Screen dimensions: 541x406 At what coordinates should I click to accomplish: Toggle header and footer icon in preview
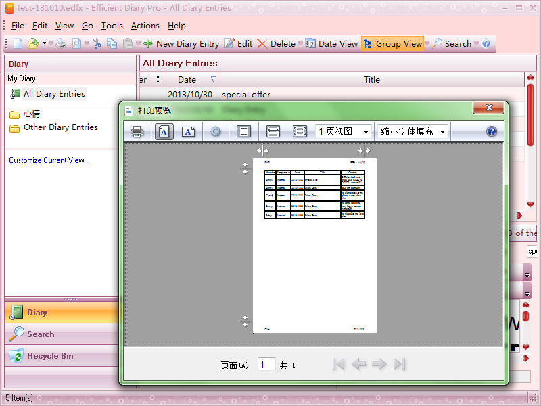(x=244, y=132)
